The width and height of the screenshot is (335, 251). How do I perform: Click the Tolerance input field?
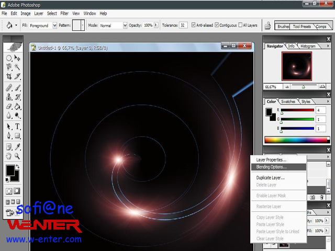click(183, 25)
